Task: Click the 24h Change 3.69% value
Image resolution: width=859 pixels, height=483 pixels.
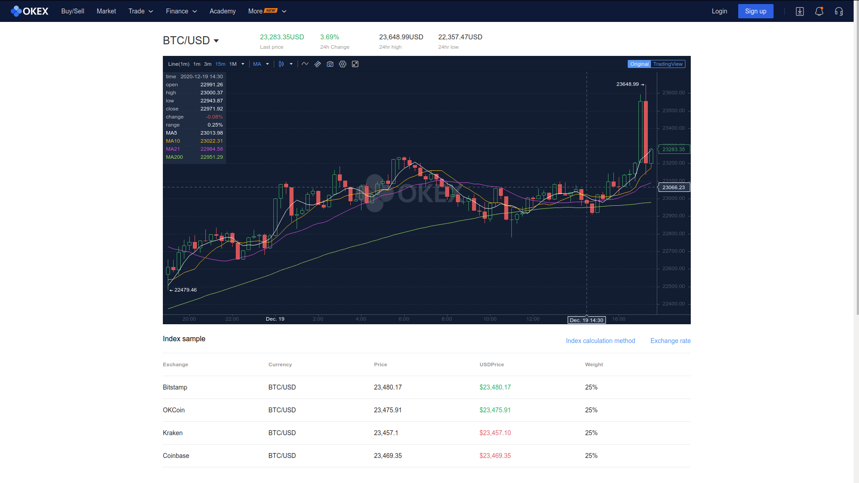Action: [x=330, y=37]
